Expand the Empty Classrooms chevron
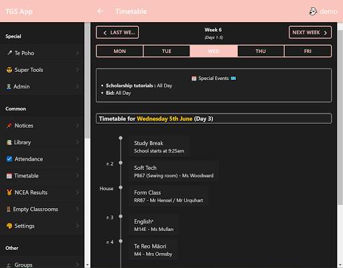 (x=77, y=209)
